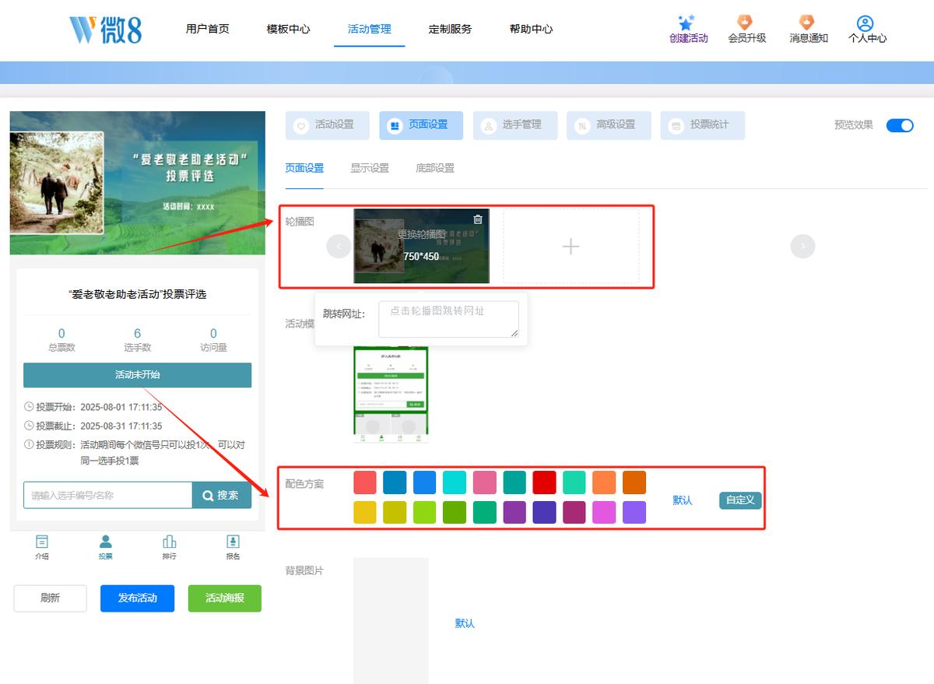Switch to the 选手管理 tab
Viewport: 934px width, 684px height.
click(x=514, y=125)
